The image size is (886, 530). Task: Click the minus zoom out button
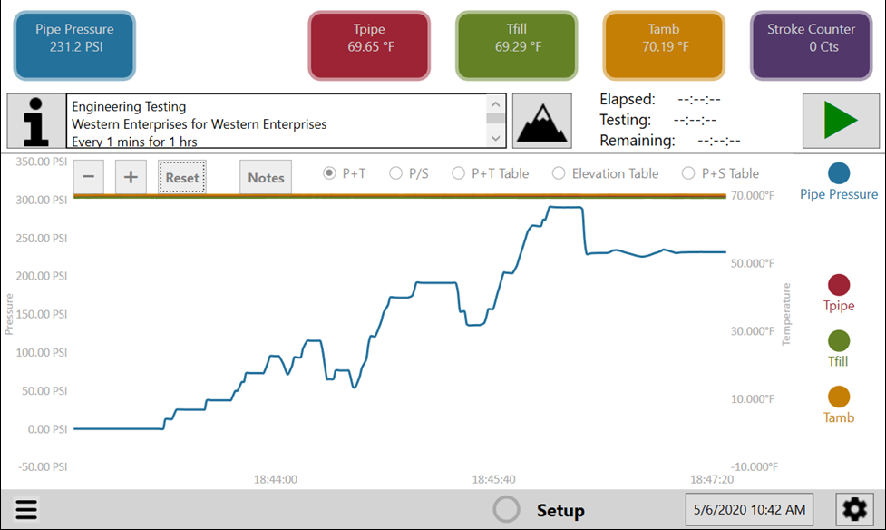(x=88, y=177)
